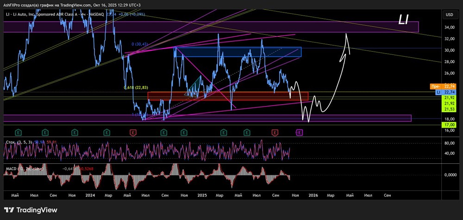This screenshot has width=463, height=220.
Task: Select the red support zone rectangle
Action: click(x=228, y=96)
